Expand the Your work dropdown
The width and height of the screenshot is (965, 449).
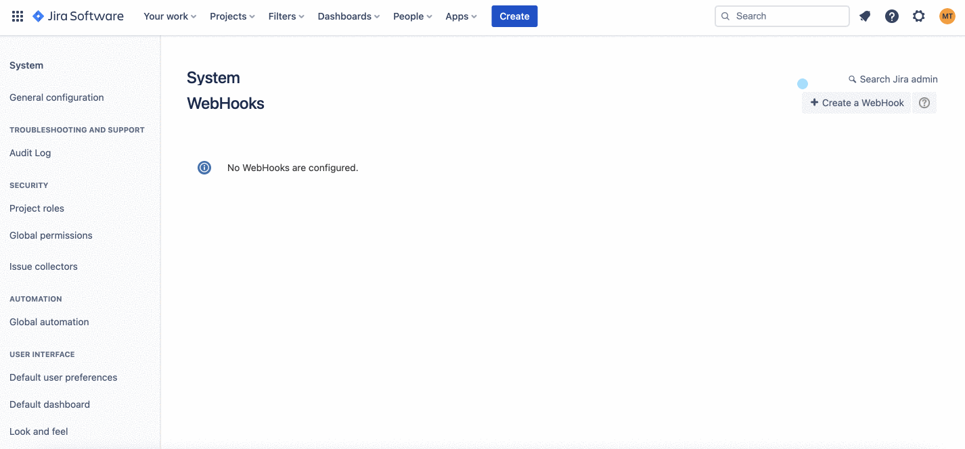pyautogui.click(x=170, y=16)
